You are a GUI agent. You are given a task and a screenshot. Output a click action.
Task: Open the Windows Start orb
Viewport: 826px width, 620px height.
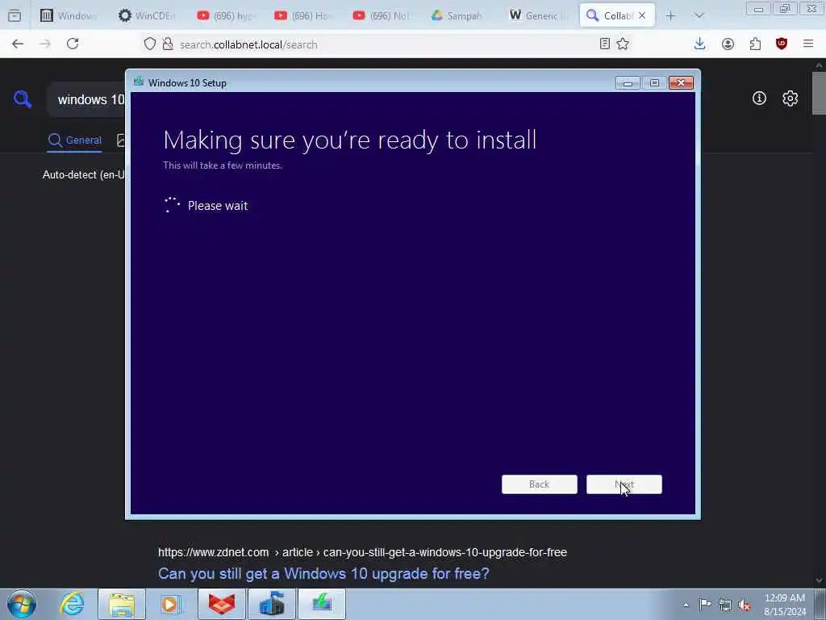coord(22,604)
